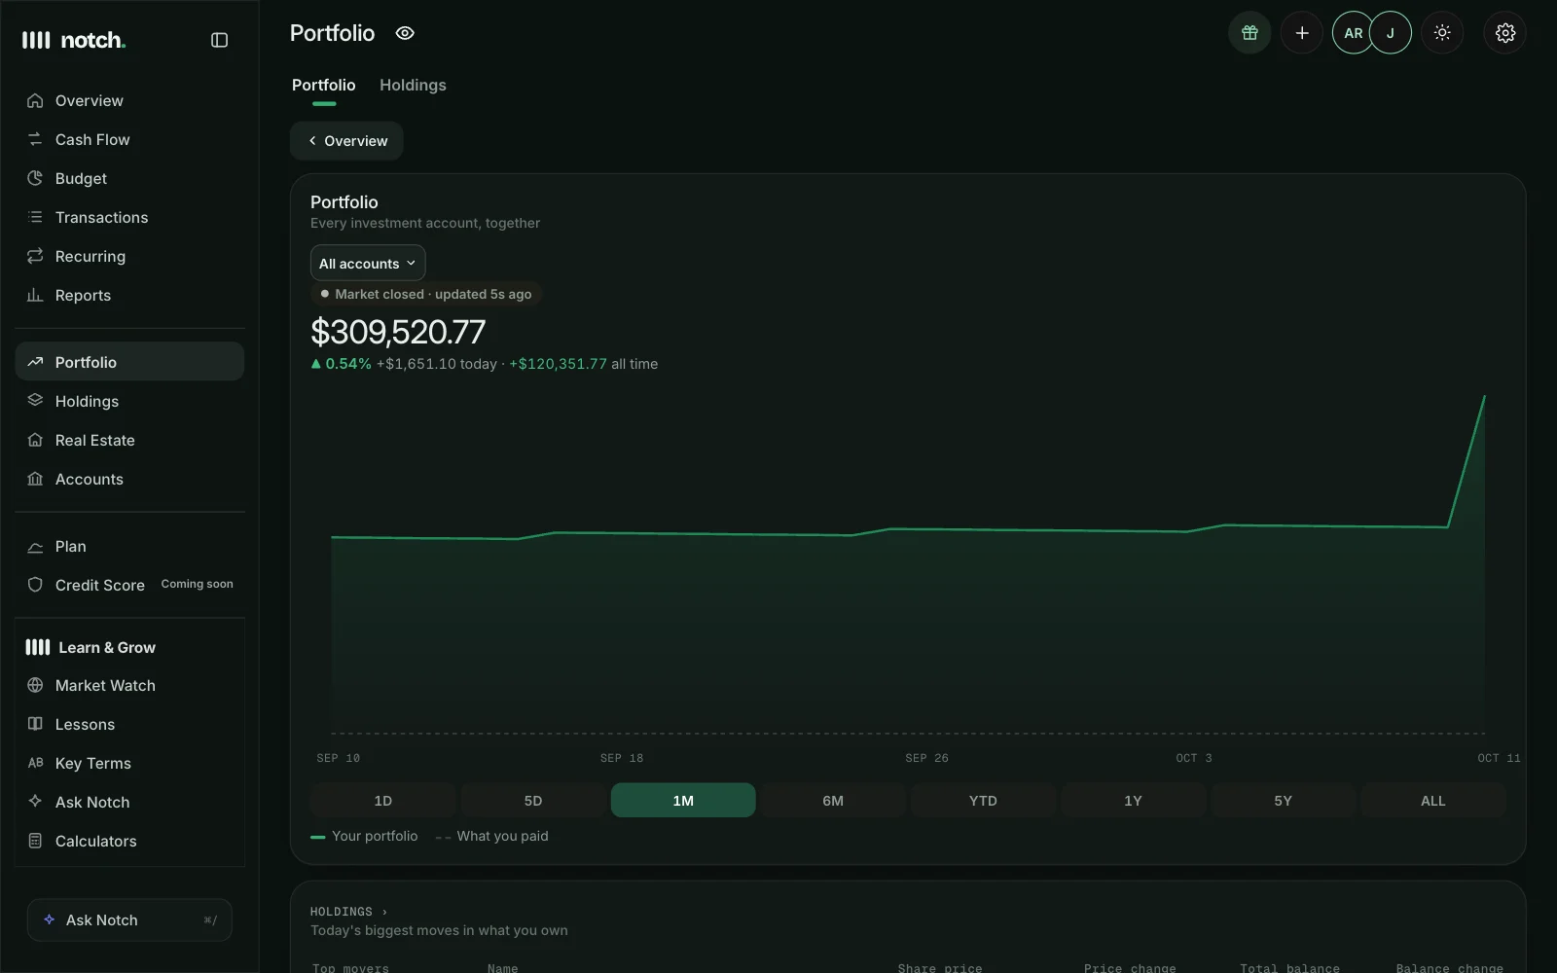Screen dimensions: 1557x973
Task: Click the What you paid legend item
Action: point(492,836)
